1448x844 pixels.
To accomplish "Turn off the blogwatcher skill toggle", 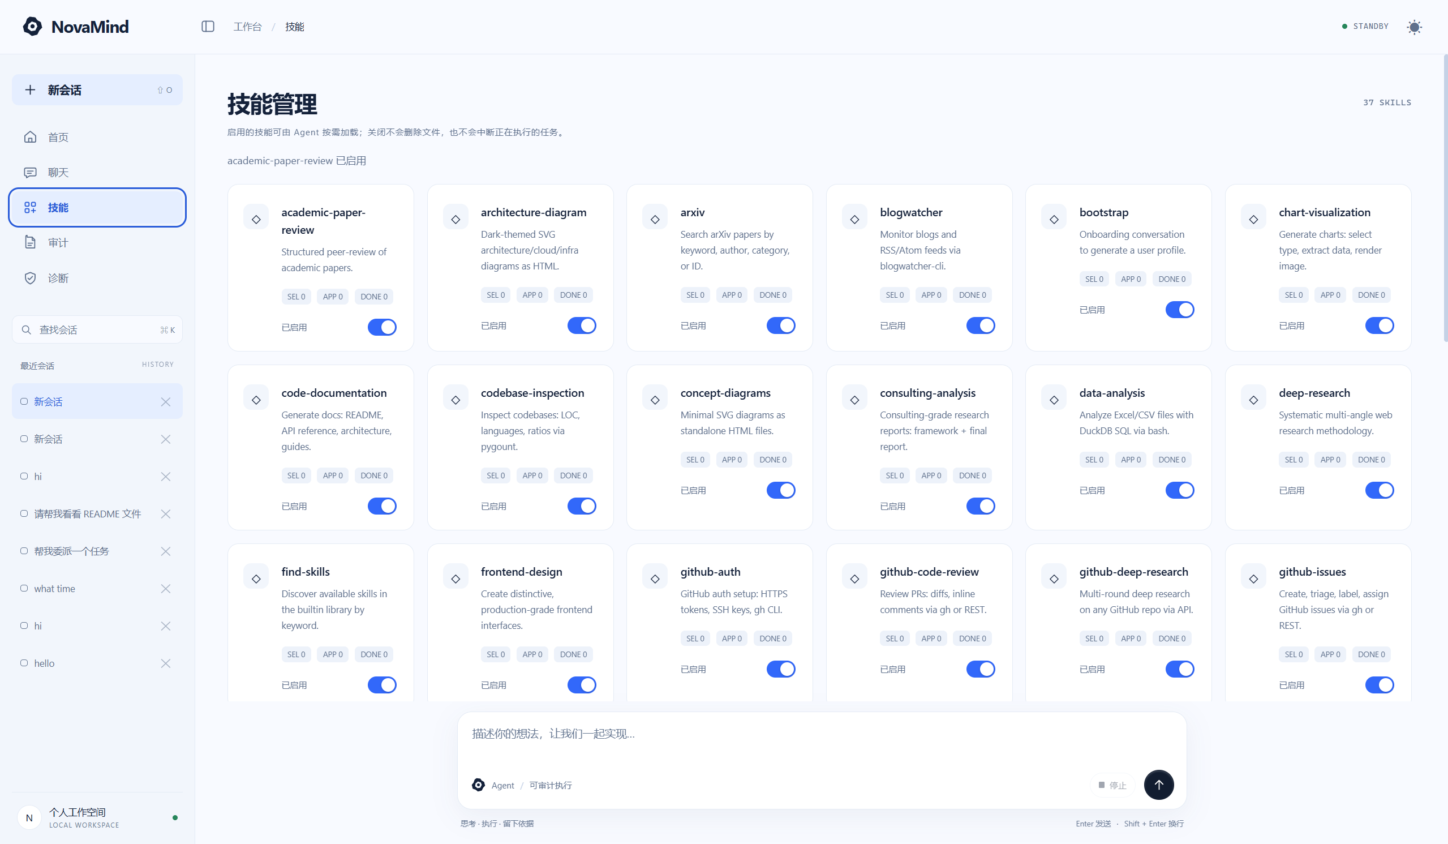I will pos(980,325).
